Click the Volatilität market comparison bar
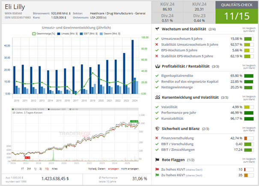259x186 pixels. [x=249, y=107]
